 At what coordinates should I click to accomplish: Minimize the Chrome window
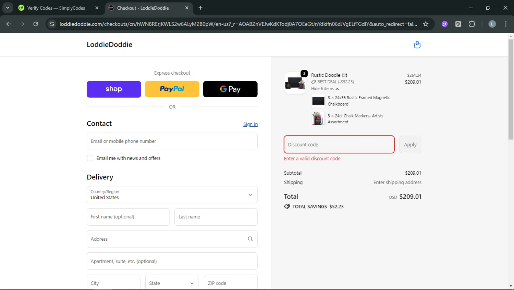click(470, 8)
